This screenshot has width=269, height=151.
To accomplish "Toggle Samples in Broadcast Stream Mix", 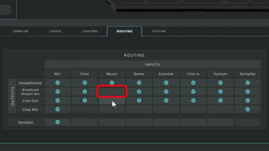I will 247,92.
